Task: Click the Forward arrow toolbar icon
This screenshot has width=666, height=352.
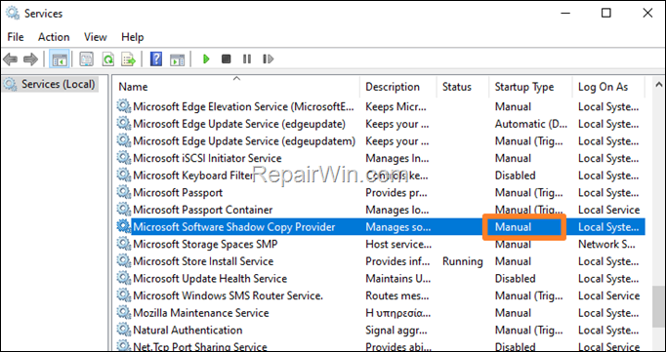Action: (x=30, y=59)
